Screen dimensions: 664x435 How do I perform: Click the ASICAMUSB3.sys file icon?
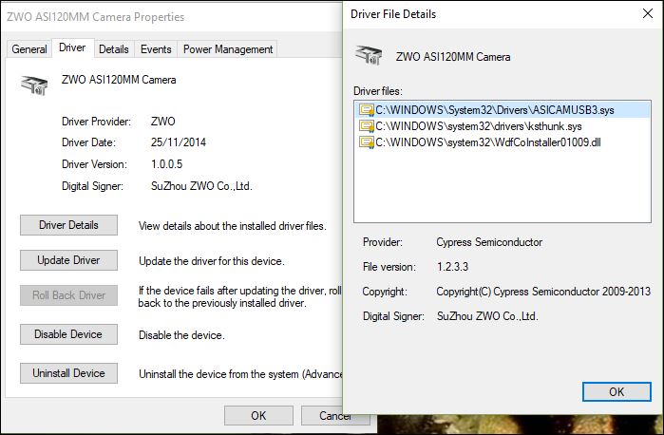pyautogui.click(x=366, y=110)
